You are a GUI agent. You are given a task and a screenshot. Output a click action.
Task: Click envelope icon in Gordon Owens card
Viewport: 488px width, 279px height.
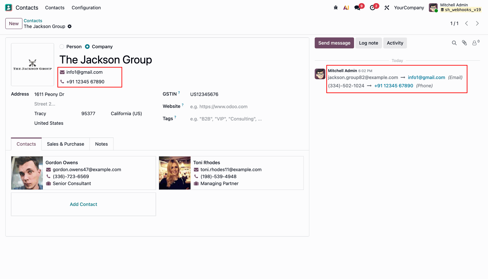click(x=49, y=170)
